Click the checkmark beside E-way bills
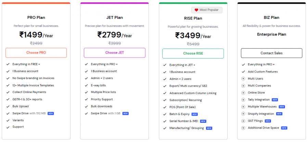The image size is (308, 144). coord(86,85)
